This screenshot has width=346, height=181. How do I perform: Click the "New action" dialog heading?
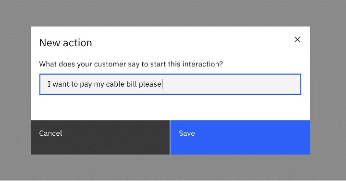point(65,43)
